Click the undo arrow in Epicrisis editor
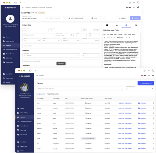Viewport: 156px width, 153px height. coord(111,38)
